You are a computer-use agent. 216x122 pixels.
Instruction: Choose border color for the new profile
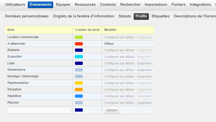pos(79,110)
